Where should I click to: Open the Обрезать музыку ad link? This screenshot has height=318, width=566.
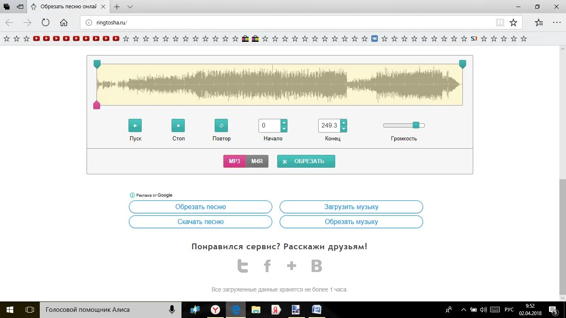(351, 222)
